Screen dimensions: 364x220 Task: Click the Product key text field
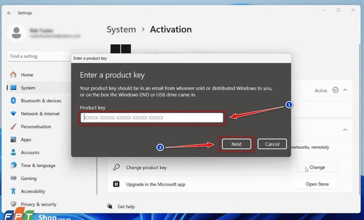coord(152,118)
